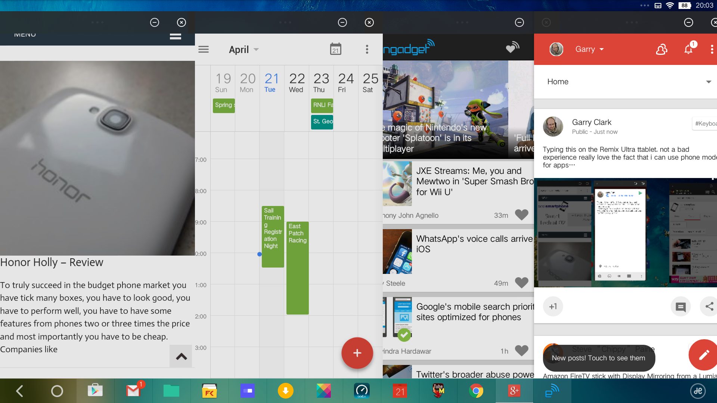The height and width of the screenshot is (403, 717).
Task: Tap the scroll-to-top arrow in the Honor review page
Action: [181, 356]
